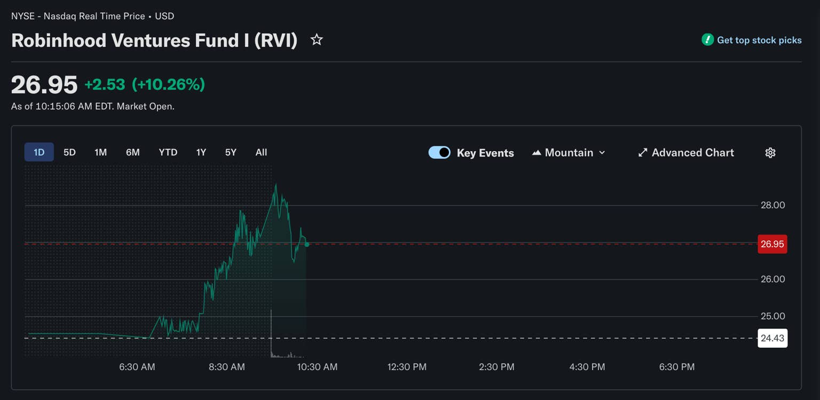Choose the 1M chart range
The height and width of the screenshot is (400, 820).
pyautogui.click(x=100, y=152)
